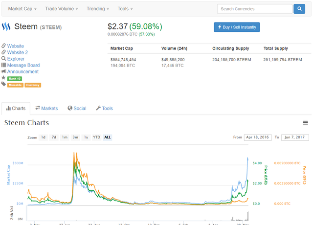Click the Market Cap axis label
The width and height of the screenshot is (313, 225).
point(8,175)
